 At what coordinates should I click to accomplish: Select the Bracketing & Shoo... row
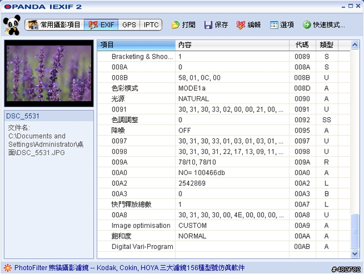pyautogui.click(x=224, y=57)
